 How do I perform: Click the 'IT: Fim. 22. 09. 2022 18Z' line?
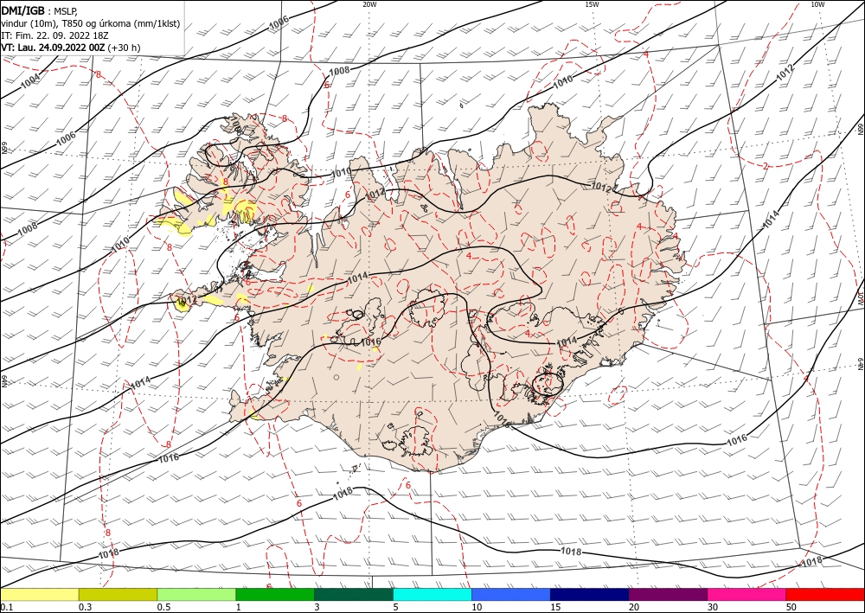54,35
